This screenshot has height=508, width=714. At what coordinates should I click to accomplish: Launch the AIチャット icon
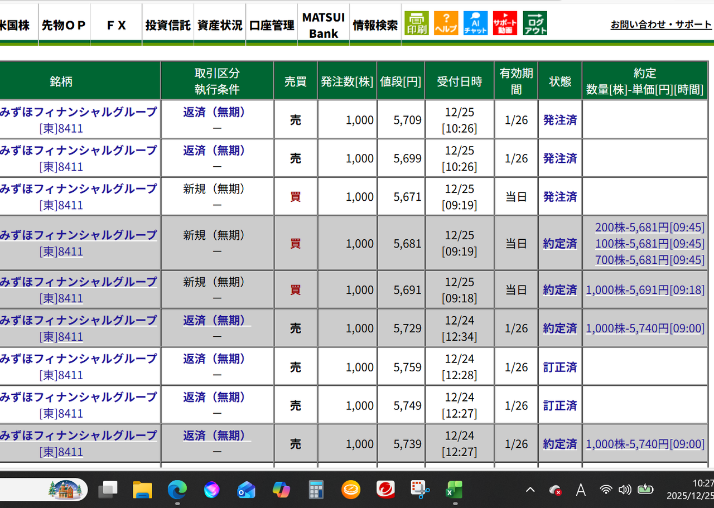[x=475, y=23]
